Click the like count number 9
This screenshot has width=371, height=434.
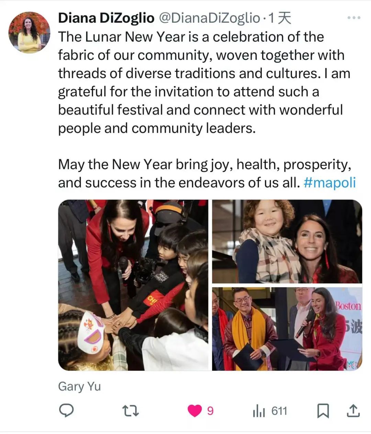coord(210,411)
